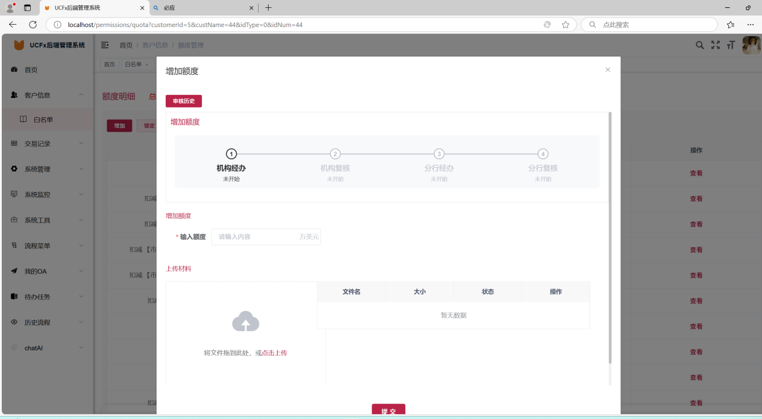Close the 增加额度 dialog with X

point(608,70)
